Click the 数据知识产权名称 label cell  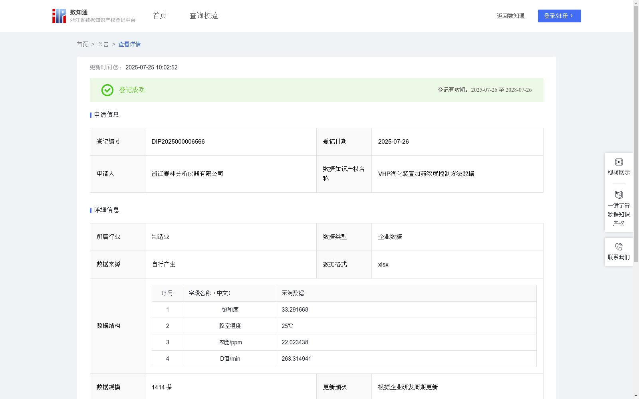pyautogui.click(x=344, y=174)
